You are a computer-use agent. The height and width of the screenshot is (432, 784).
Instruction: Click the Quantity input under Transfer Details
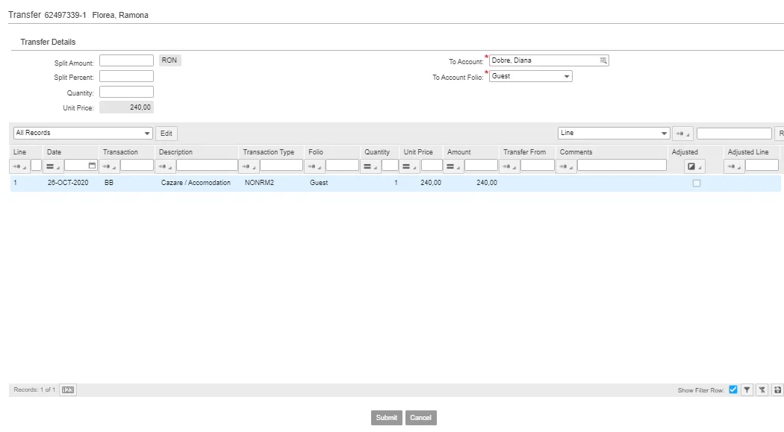click(126, 92)
